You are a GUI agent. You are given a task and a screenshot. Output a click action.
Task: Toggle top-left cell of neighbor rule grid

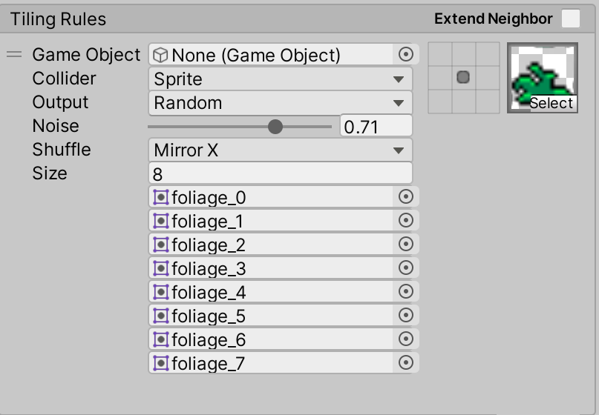coord(440,54)
